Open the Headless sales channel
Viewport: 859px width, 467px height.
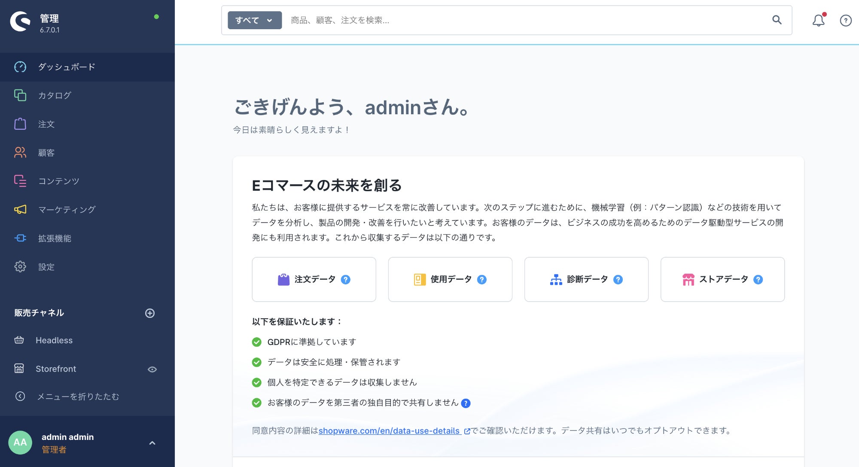coord(54,340)
